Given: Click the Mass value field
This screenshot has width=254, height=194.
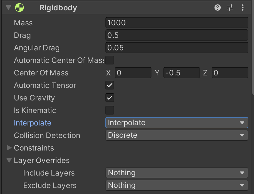Looking at the screenshot, I should [x=177, y=23].
